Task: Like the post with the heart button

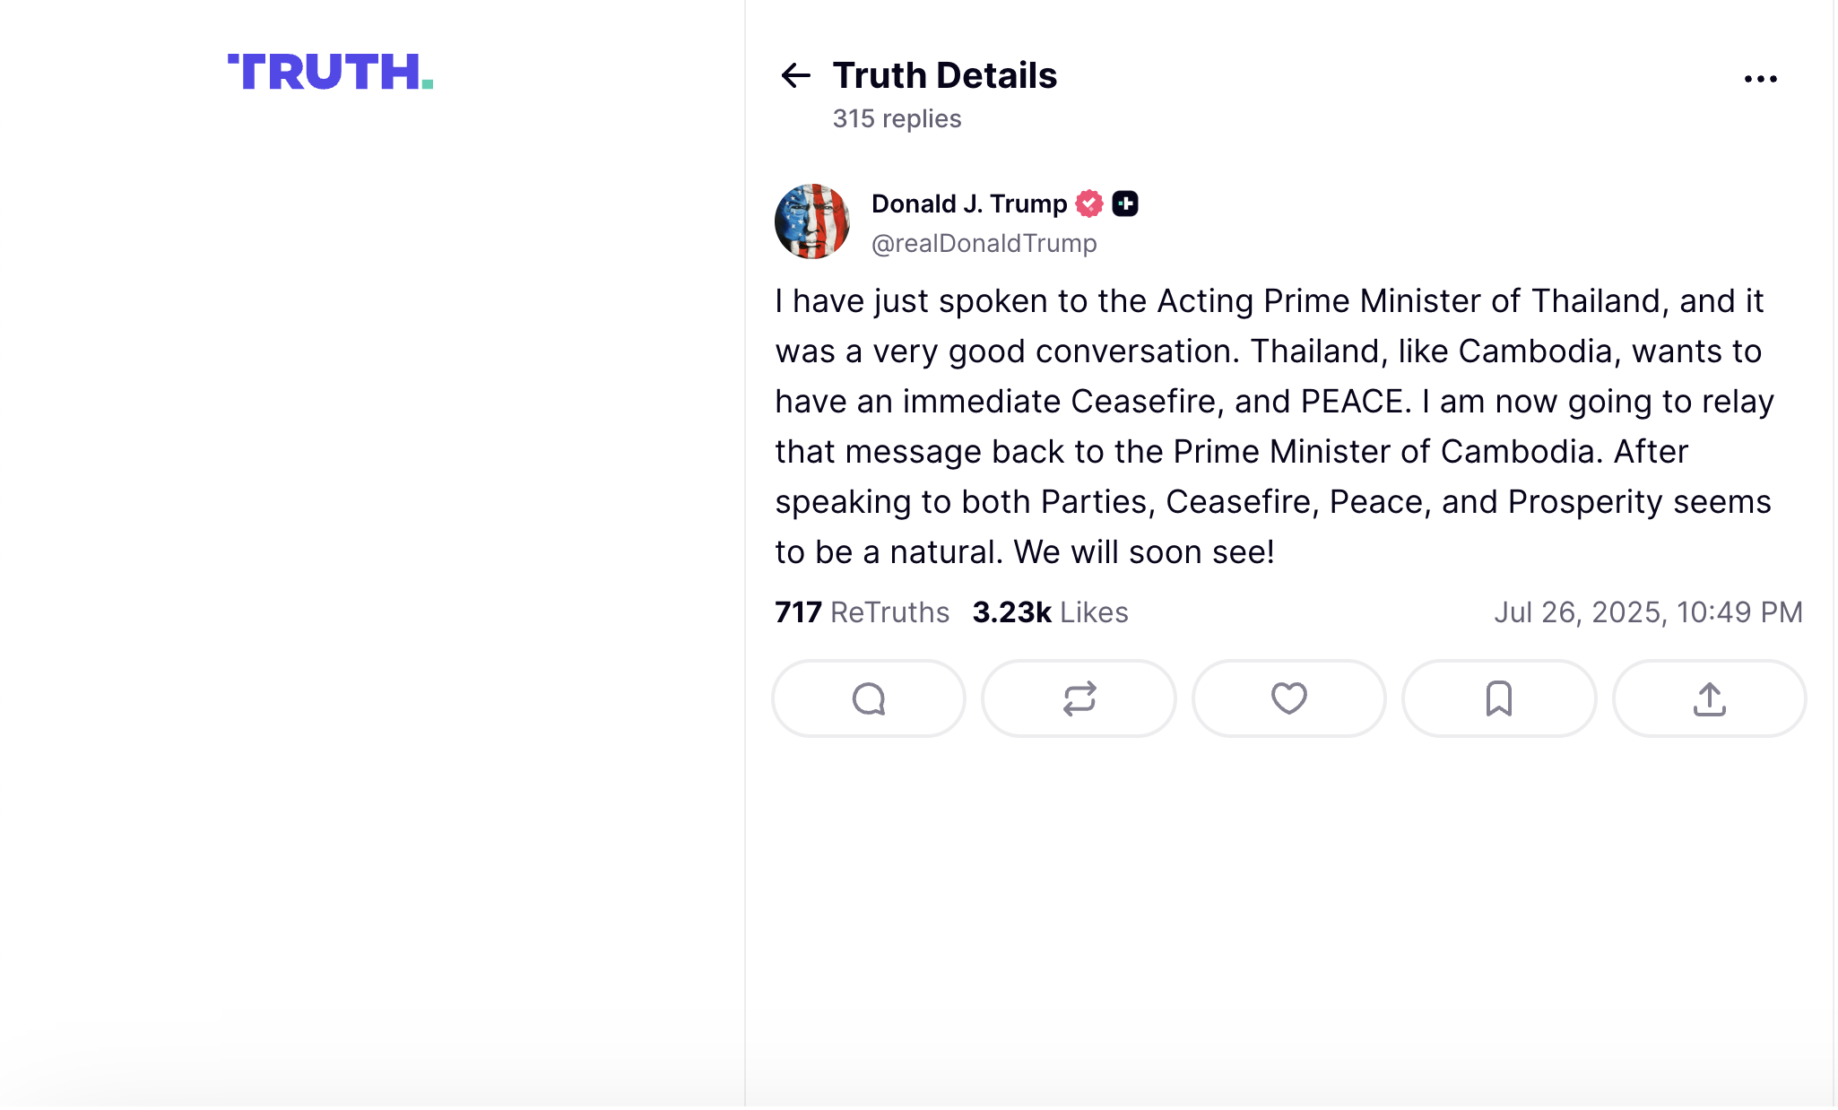Action: point(1288,698)
